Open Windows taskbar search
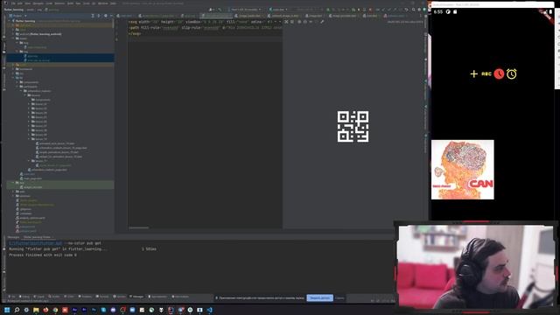The height and width of the screenshot is (315, 560). pyautogui.click(x=17, y=310)
